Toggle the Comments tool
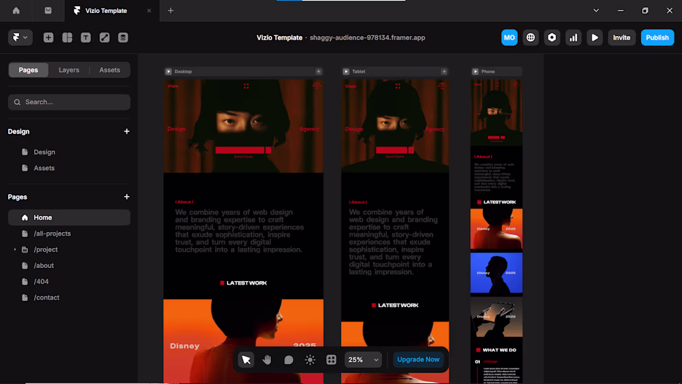 288,359
